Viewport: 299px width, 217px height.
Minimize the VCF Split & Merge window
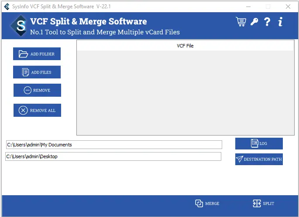[x=248, y=7]
